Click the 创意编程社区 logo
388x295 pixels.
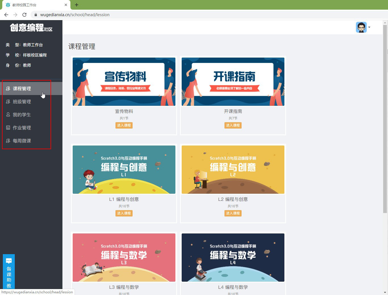pyautogui.click(x=31, y=28)
